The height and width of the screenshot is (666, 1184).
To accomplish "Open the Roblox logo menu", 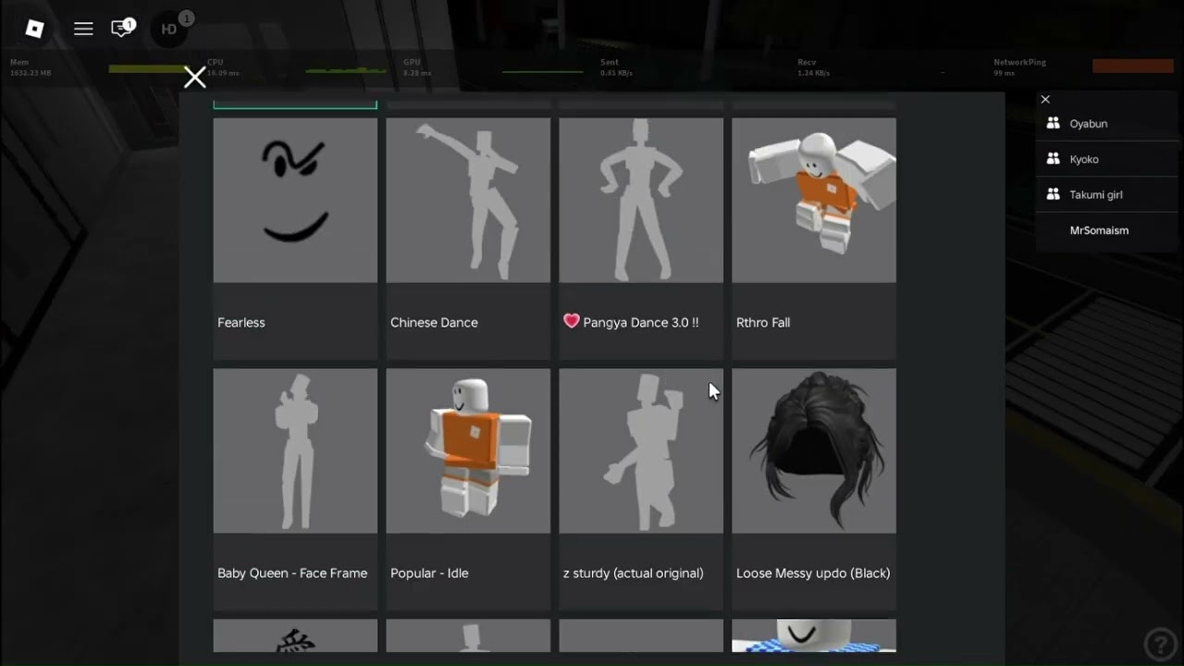I will point(34,29).
